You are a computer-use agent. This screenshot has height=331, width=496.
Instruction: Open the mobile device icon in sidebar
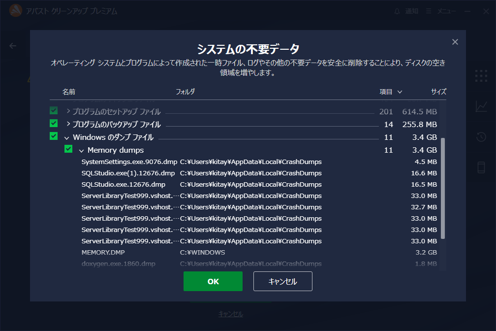pos(481,167)
